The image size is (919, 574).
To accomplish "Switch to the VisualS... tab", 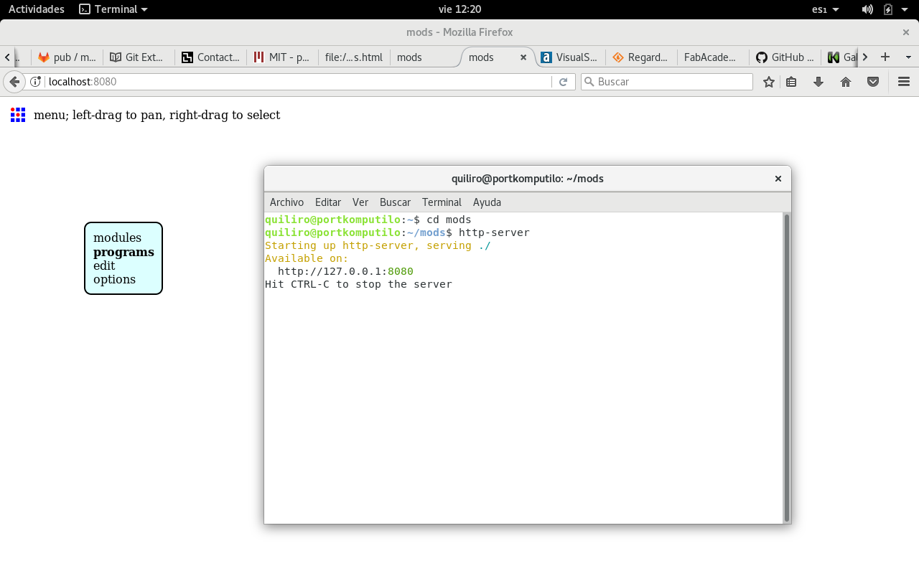I will click(x=570, y=57).
